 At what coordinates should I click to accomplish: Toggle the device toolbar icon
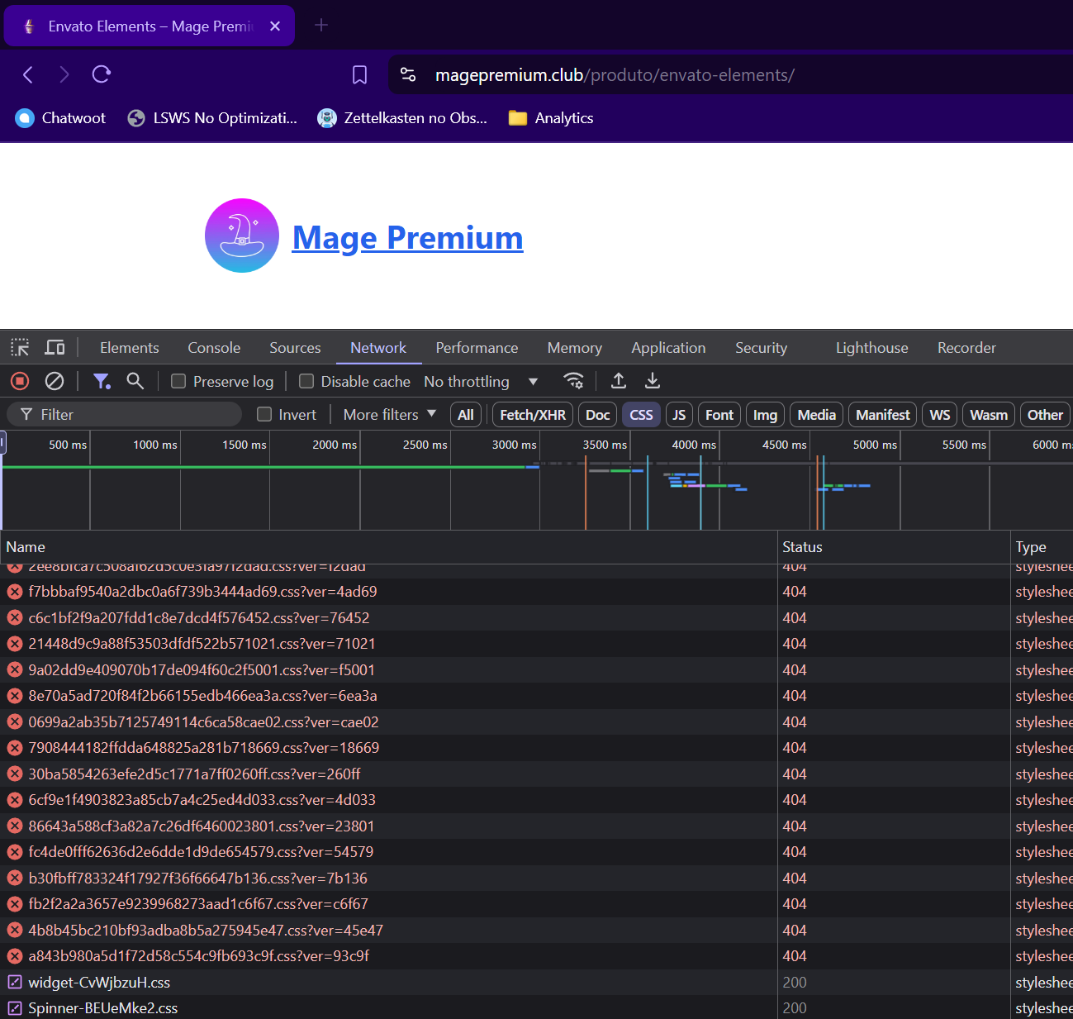pyautogui.click(x=55, y=348)
